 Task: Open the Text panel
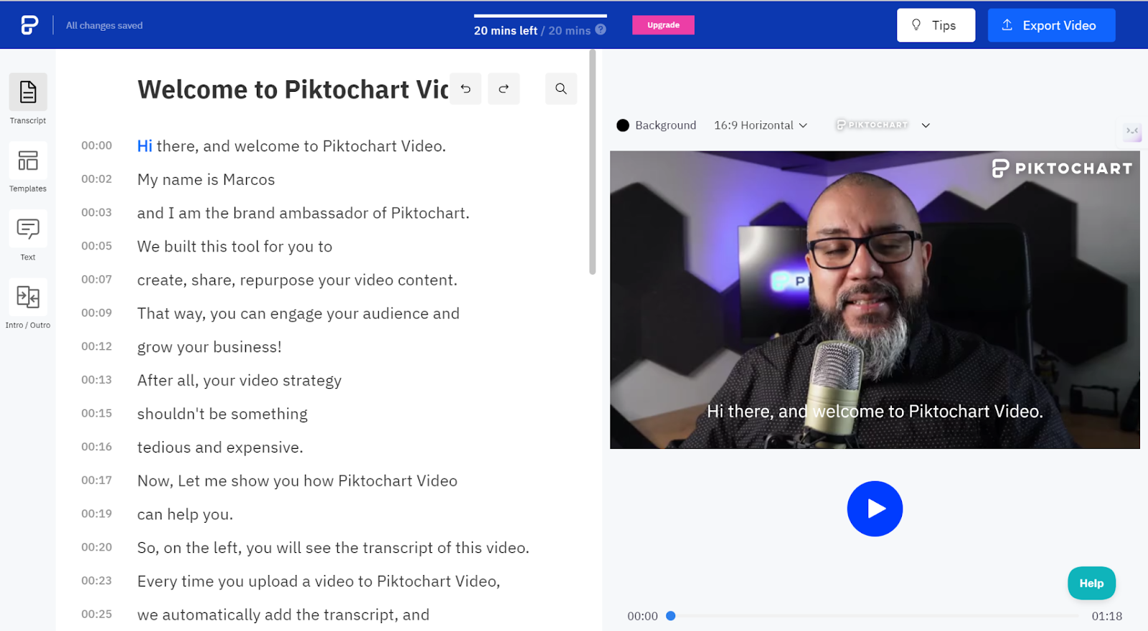28,236
